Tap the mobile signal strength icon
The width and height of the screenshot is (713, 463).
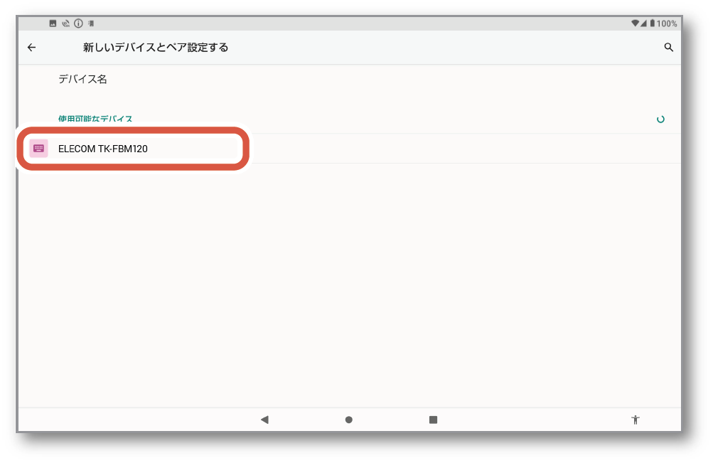pyautogui.click(x=644, y=23)
